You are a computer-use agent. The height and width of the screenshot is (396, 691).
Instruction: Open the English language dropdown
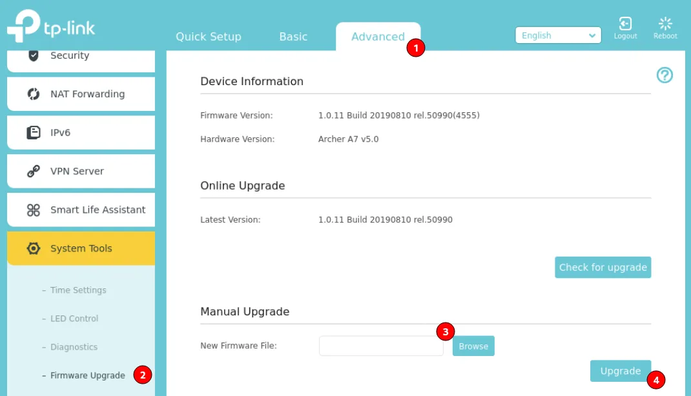coord(558,35)
